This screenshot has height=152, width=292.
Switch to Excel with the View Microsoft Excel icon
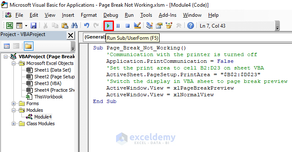click(10, 26)
